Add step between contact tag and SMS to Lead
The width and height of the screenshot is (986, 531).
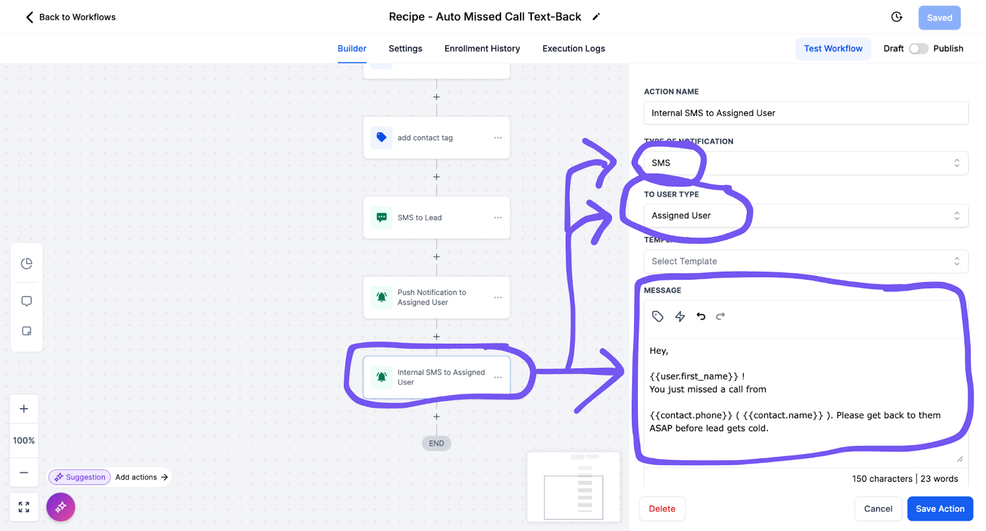tap(436, 177)
